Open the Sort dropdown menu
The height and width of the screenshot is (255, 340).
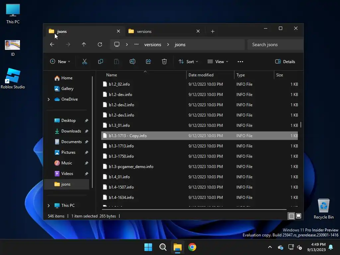pyautogui.click(x=188, y=61)
